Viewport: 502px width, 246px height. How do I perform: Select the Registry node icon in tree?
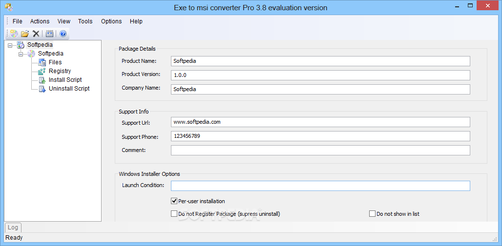pos(42,71)
